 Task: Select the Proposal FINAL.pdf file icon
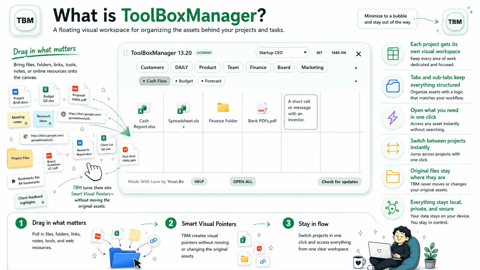coord(79,93)
